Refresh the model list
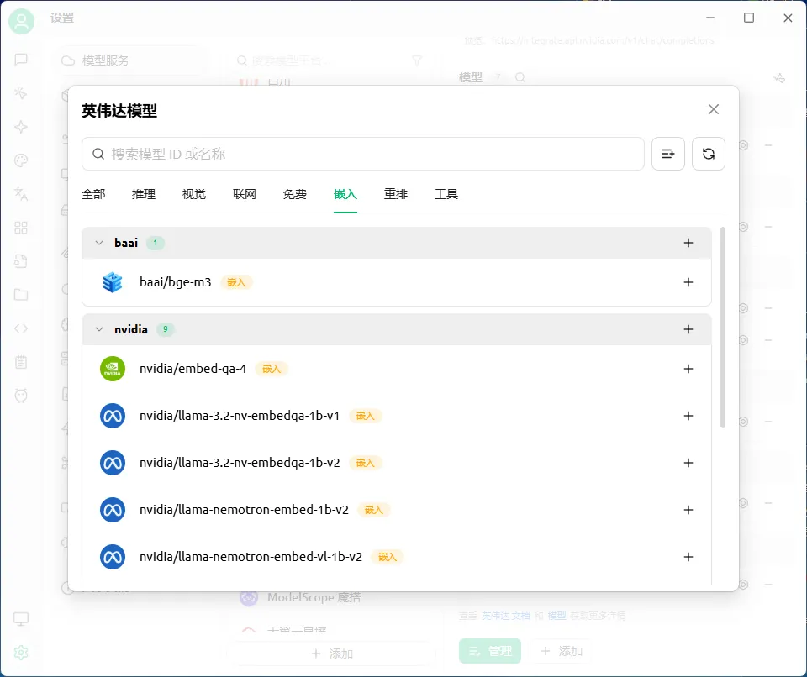The height and width of the screenshot is (677, 807). pyautogui.click(x=708, y=154)
